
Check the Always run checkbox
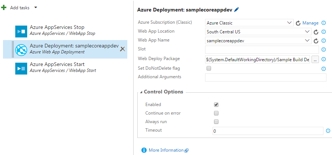click(x=216, y=122)
